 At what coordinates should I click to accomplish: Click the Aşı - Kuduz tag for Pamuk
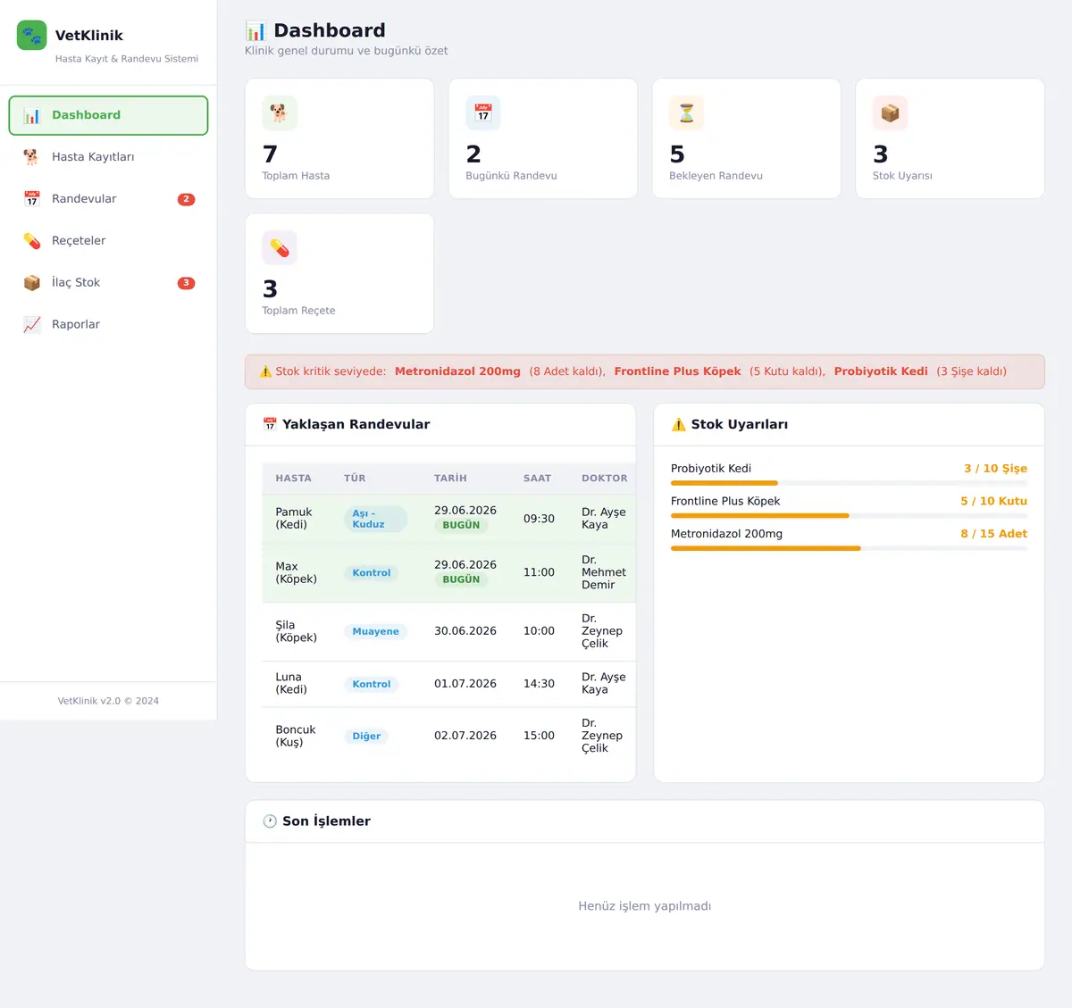point(375,519)
